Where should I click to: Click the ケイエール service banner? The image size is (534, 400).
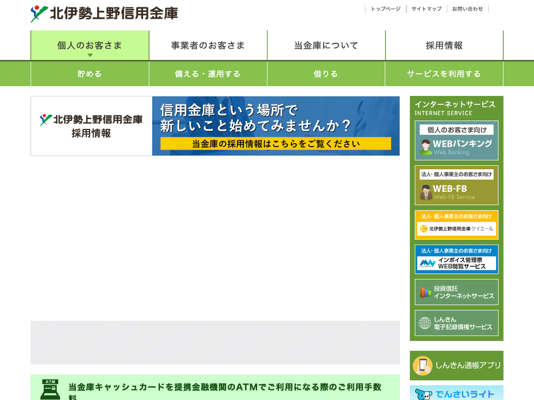pyautogui.click(x=456, y=225)
